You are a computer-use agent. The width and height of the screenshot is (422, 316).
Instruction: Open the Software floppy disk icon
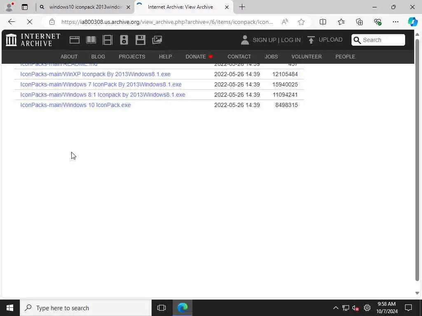pyautogui.click(x=141, y=40)
